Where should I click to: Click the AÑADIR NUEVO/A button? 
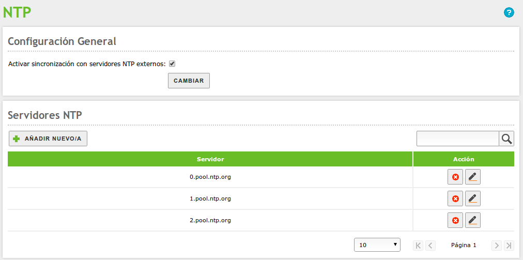tap(48, 139)
